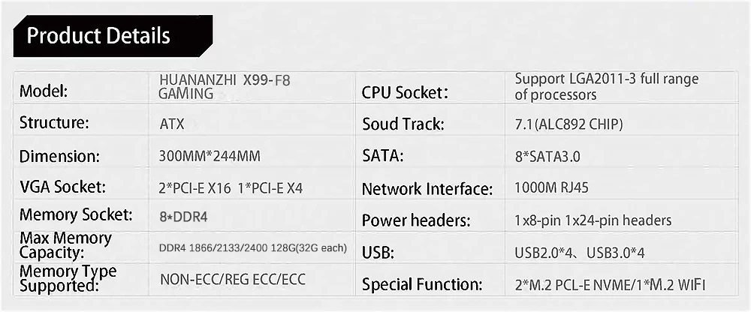Click the DDR4 1866/2133/2400 128G value
Screen dimensions: 751x312
253,248
